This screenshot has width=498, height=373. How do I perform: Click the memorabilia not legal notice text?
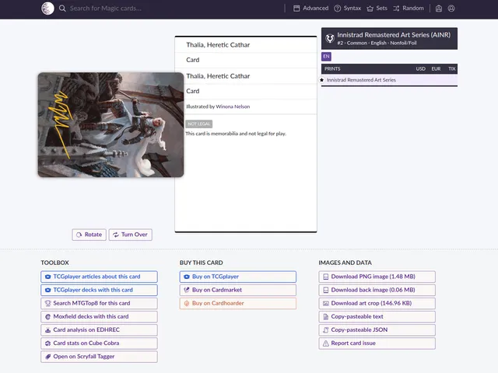click(236, 134)
